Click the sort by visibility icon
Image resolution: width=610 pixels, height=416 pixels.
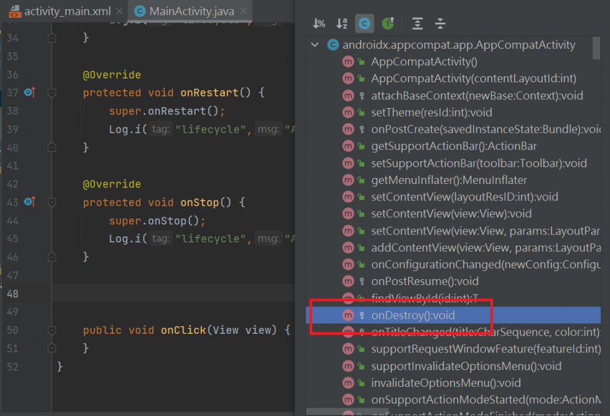coord(319,24)
